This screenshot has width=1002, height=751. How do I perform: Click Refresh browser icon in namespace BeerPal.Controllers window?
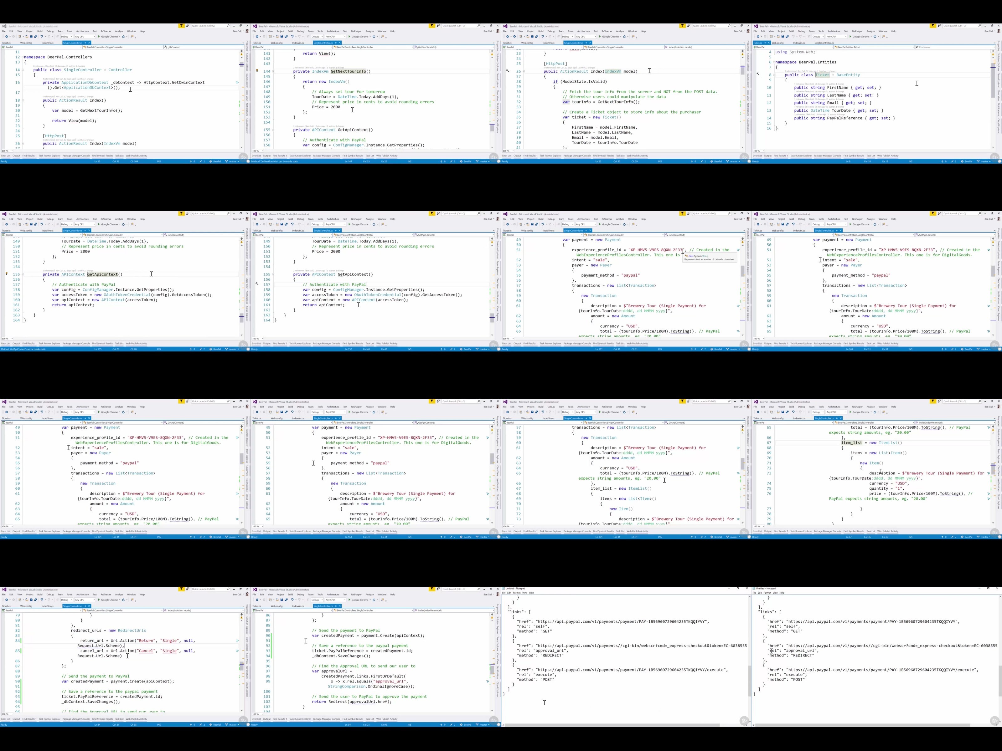(x=123, y=37)
